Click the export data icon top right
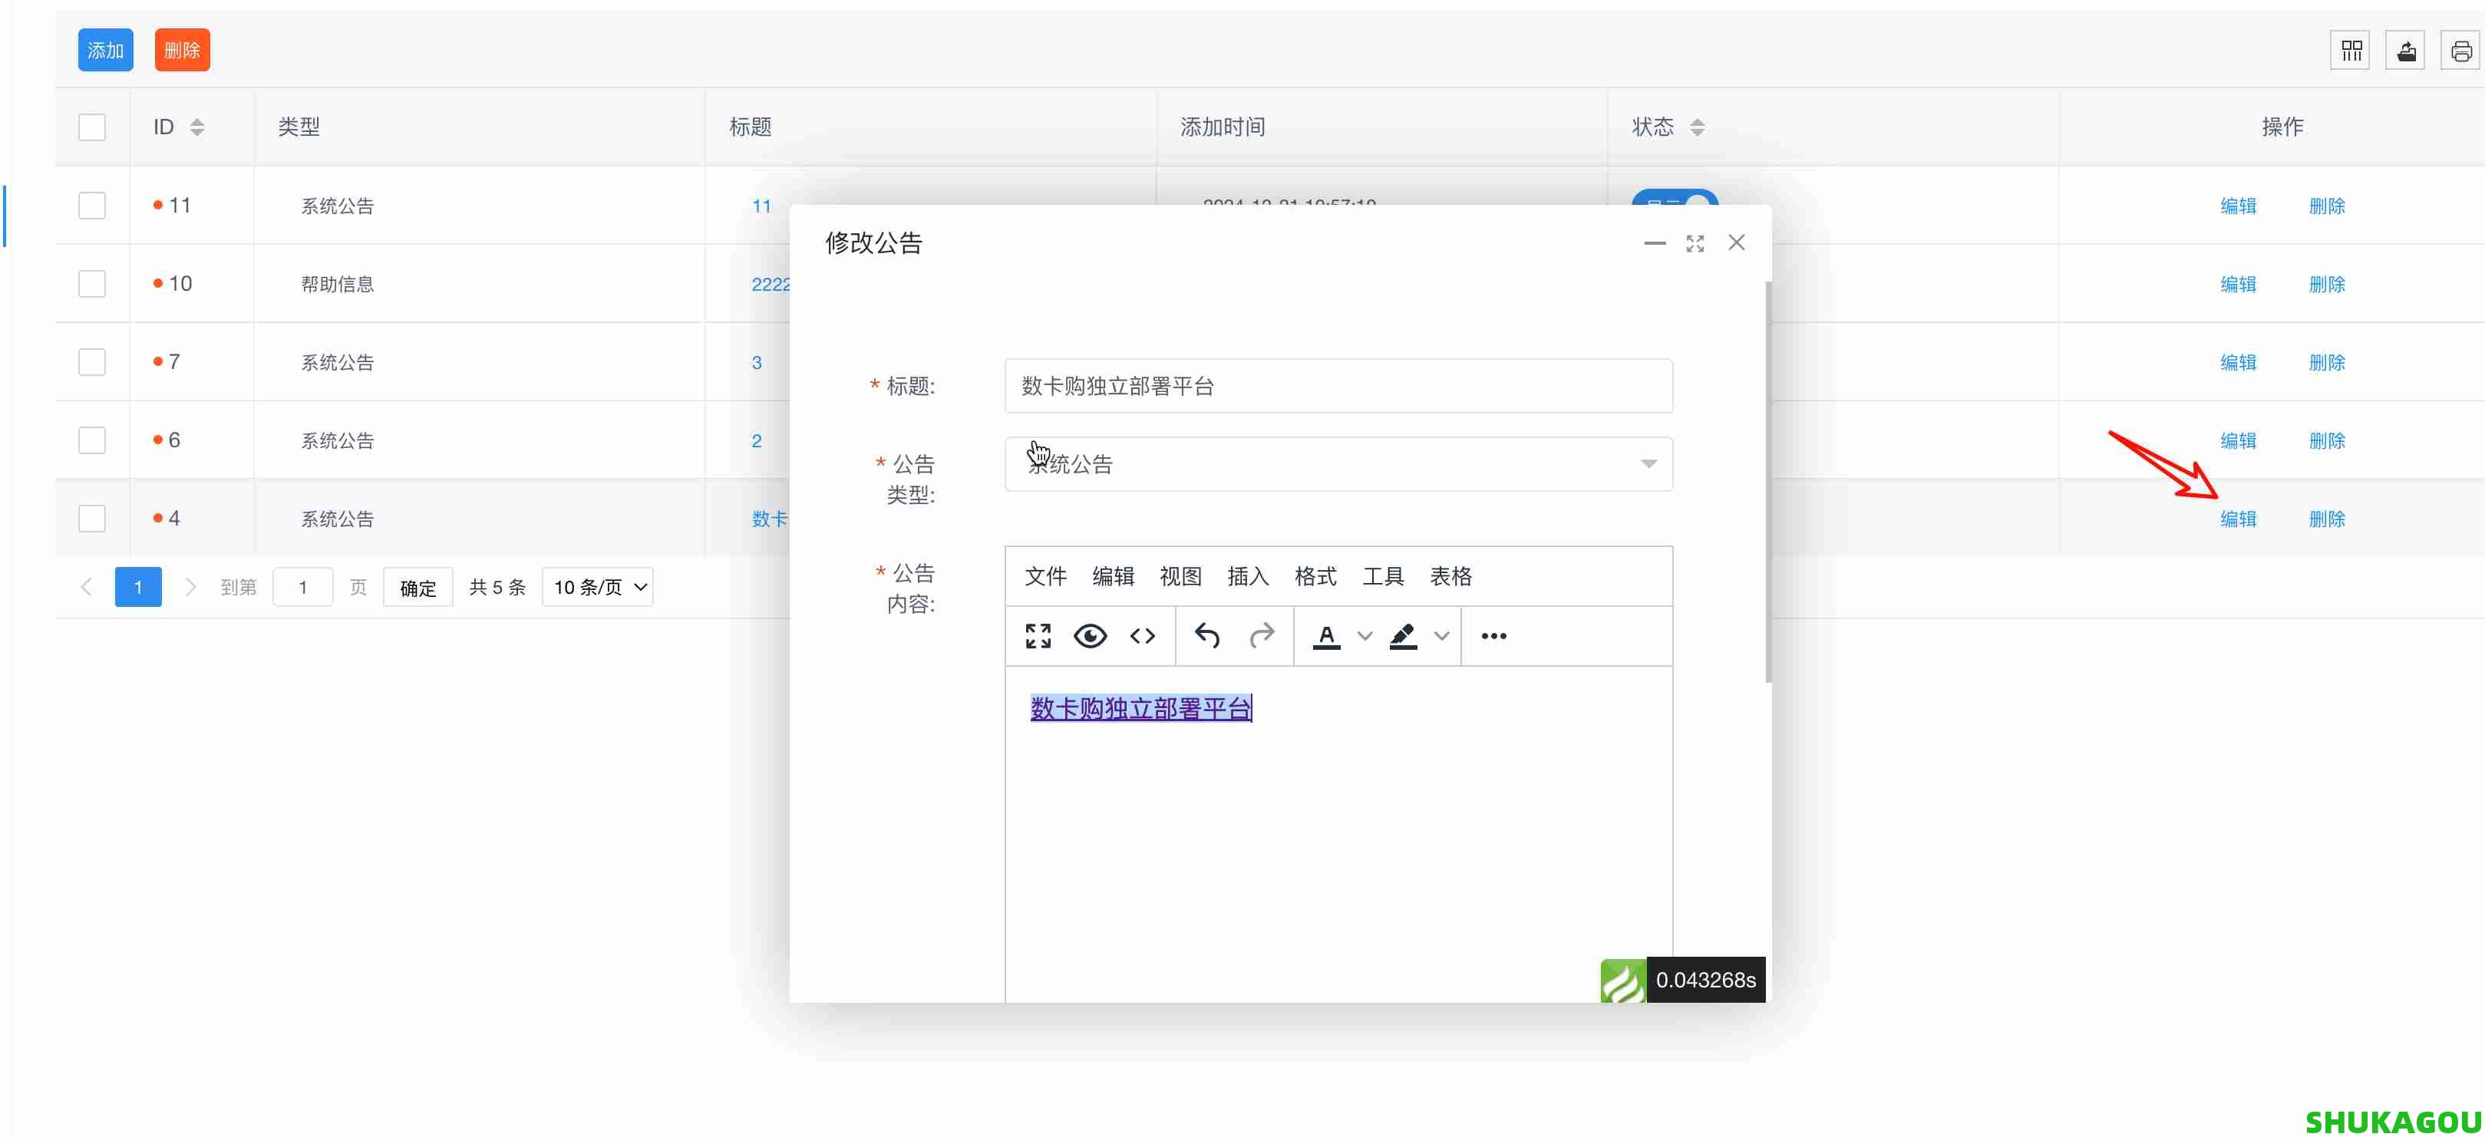The height and width of the screenshot is (1137, 2485). (x=2405, y=49)
